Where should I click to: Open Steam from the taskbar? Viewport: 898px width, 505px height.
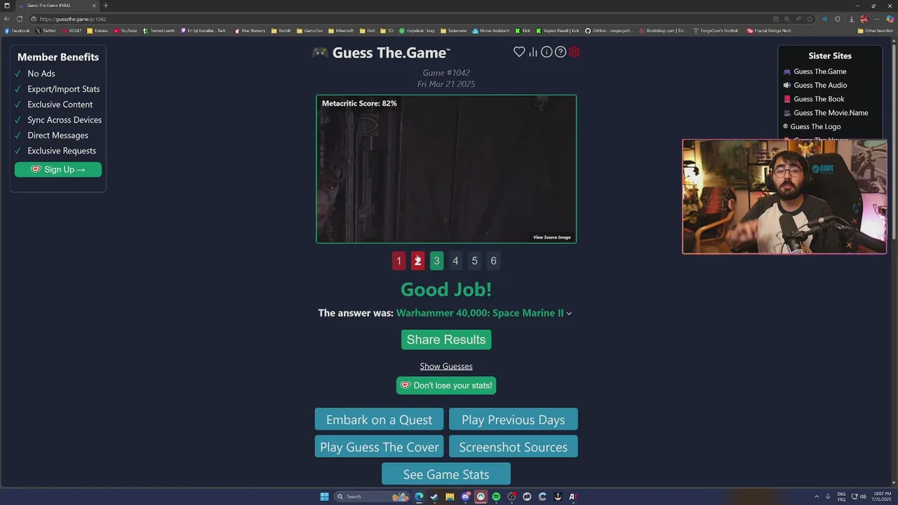[x=434, y=497]
